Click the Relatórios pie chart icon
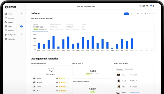The height and width of the screenshot is (94, 164). tap(6, 18)
